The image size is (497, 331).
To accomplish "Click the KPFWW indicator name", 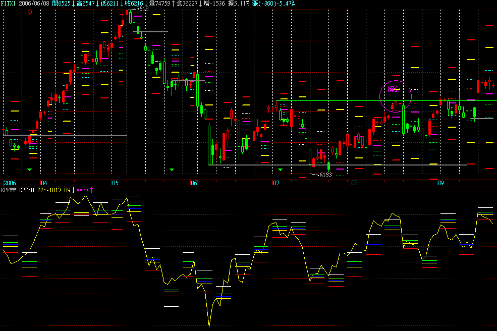I will pyautogui.click(x=9, y=190).
